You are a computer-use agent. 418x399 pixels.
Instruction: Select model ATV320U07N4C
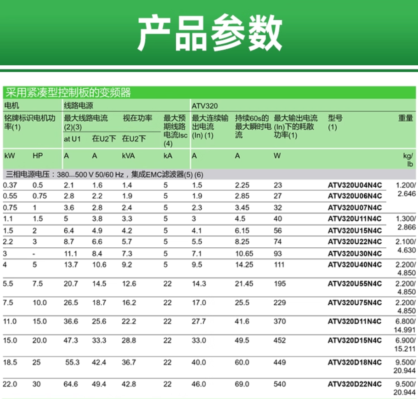click(x=355, y=208)
